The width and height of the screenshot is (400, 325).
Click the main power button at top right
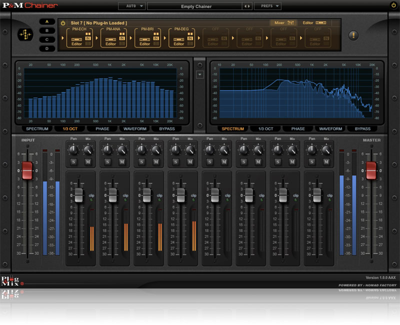pos(393,5)
